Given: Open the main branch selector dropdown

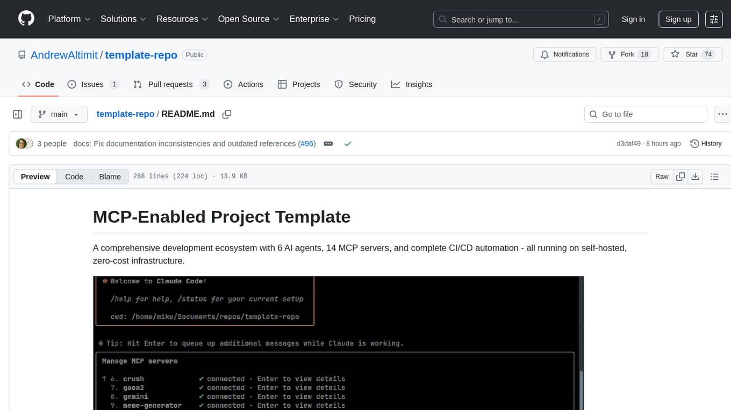Looking at the screenshot, I should click(59, 114).
